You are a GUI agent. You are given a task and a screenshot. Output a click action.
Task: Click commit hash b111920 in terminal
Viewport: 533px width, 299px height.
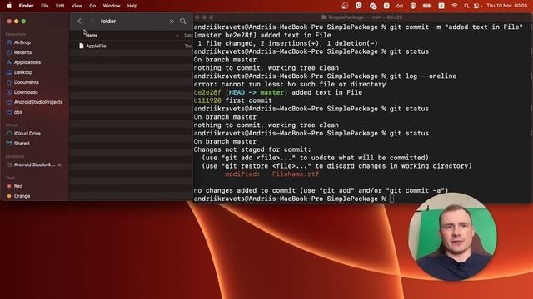[207, 100]
